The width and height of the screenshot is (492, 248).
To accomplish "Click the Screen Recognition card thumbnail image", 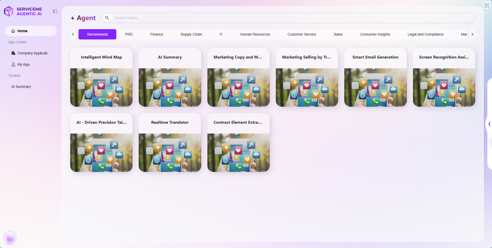I will click(444, 87).
